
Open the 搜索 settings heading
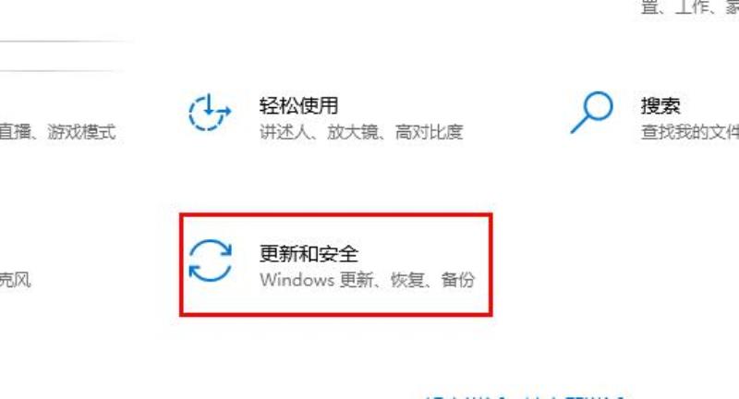click(660, 105)
